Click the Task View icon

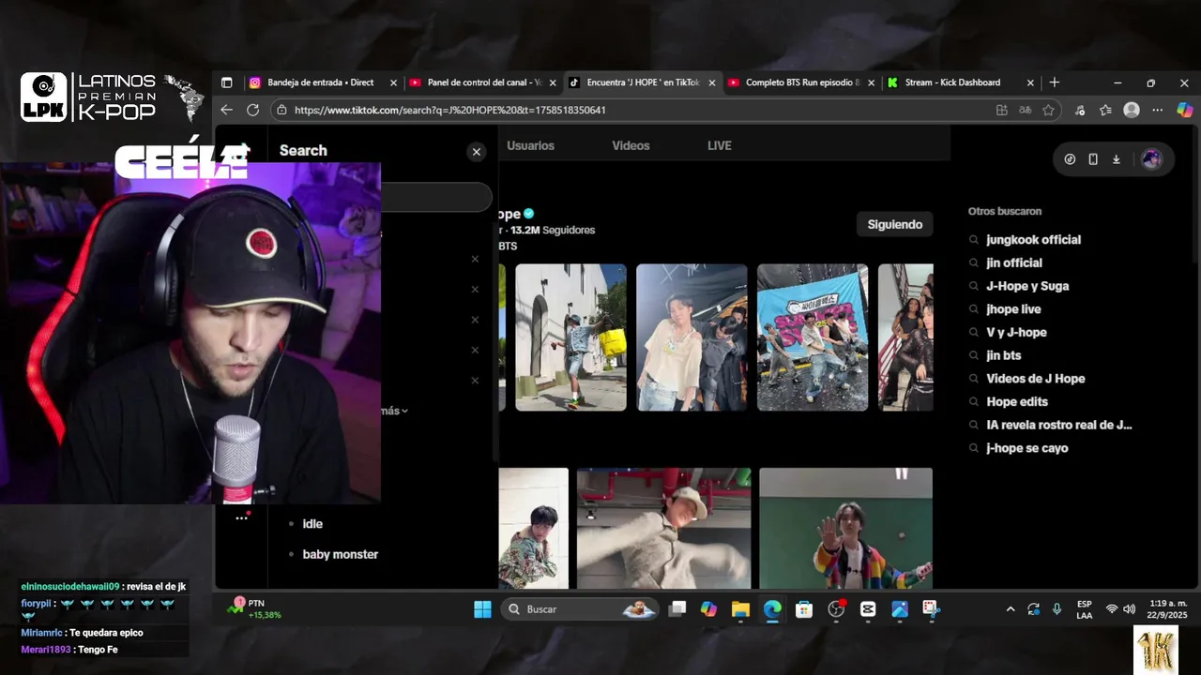pos(677,609)
